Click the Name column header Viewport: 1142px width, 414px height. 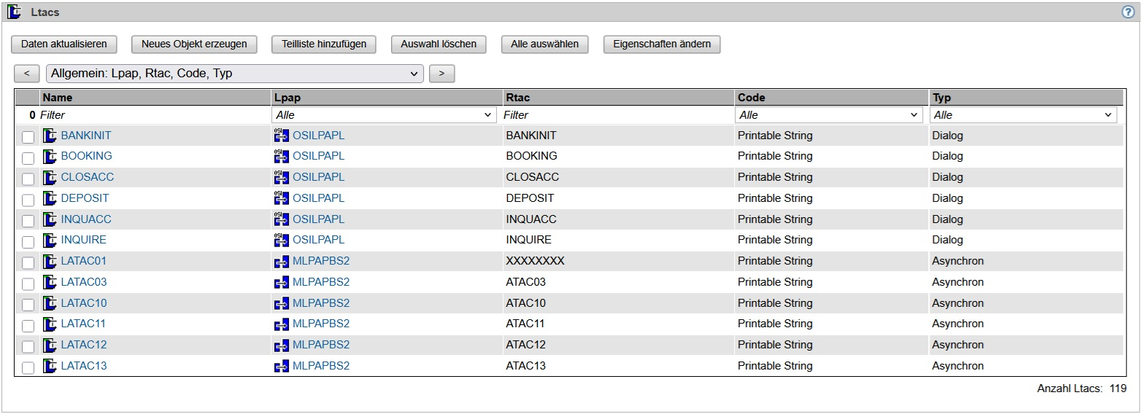57,98
